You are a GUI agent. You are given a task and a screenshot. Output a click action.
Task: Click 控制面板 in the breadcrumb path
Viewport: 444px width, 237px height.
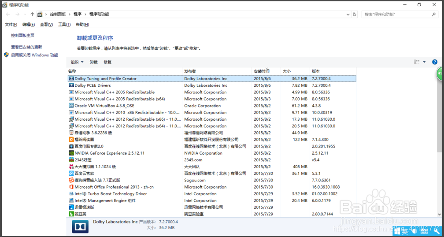click(x=58, y=14)
